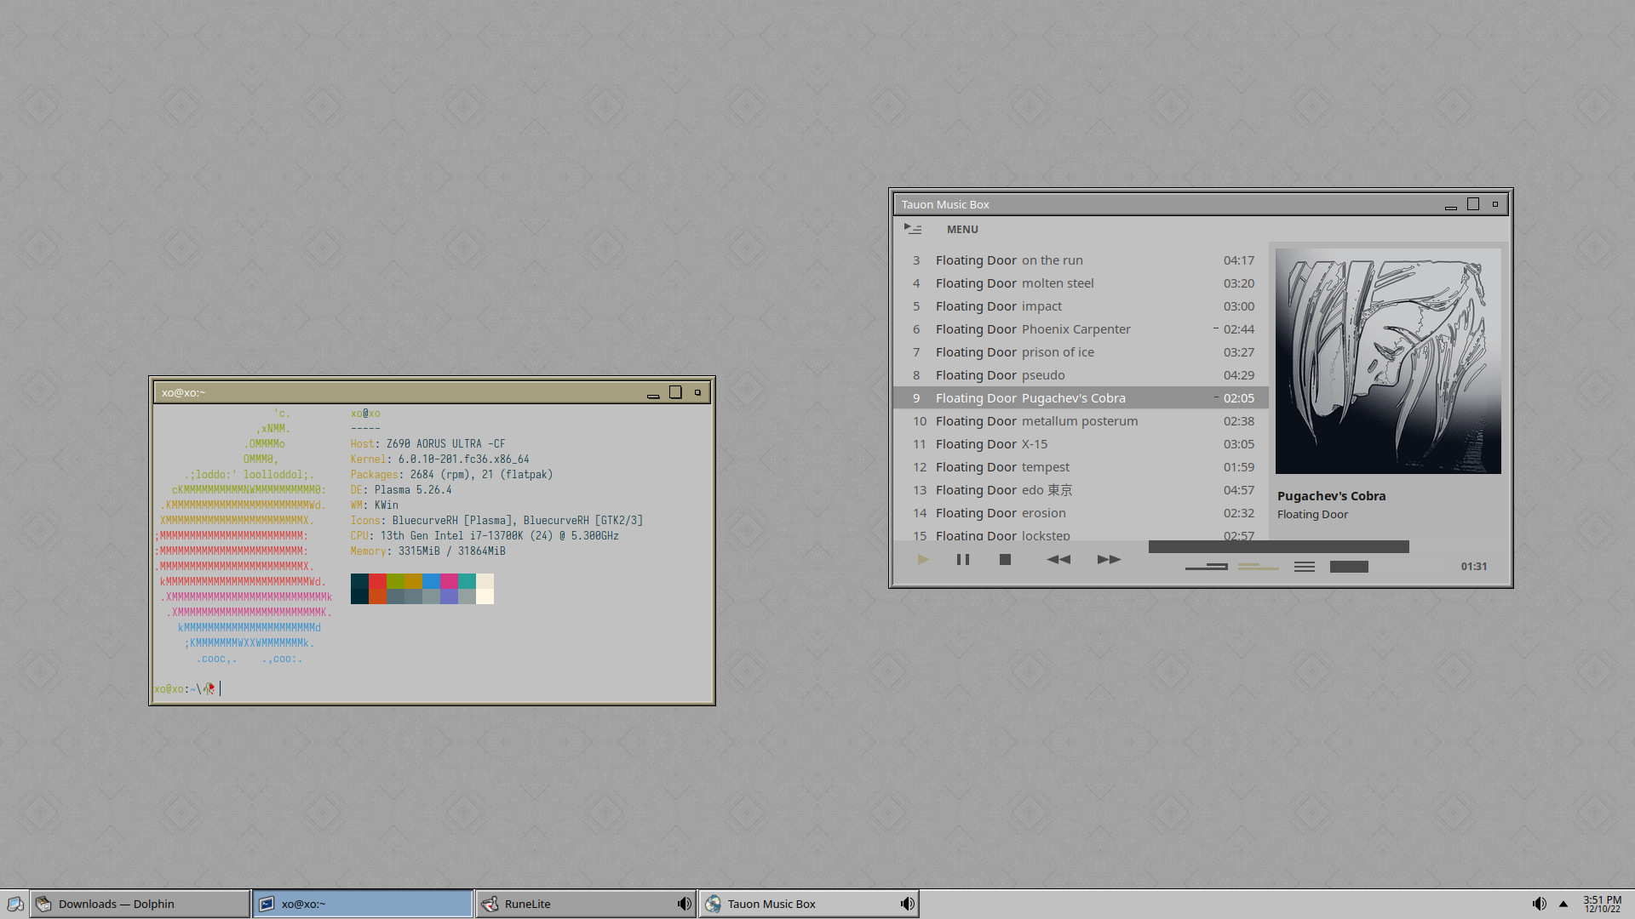Image resolution: width=1635 pixels, height=919 pixels.
Task: Toggle the playlist panel icon left of MENU
Action: (x=913, y=229)
